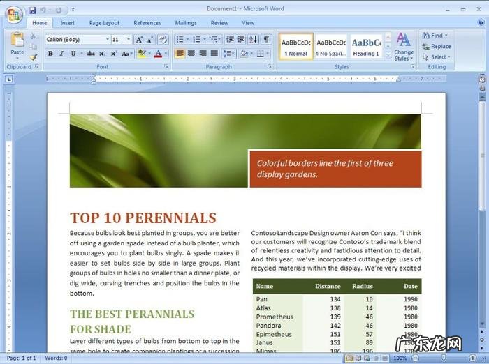Viewport: 489px width, 364px height.
Task: Expand the font size dropdown showing 11
Action: click(128, 40)
